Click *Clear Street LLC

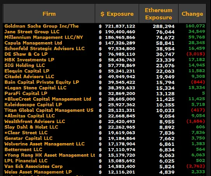tap(26, 133)
